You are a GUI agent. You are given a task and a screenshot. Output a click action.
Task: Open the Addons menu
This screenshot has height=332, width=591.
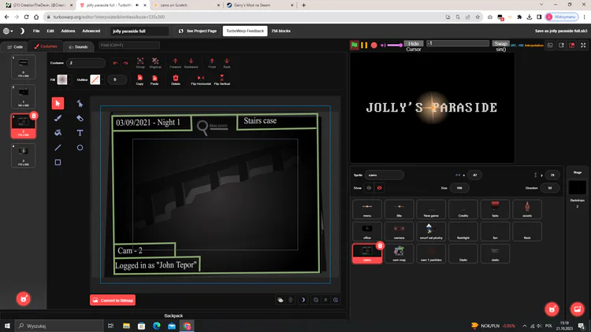(68, 31)
